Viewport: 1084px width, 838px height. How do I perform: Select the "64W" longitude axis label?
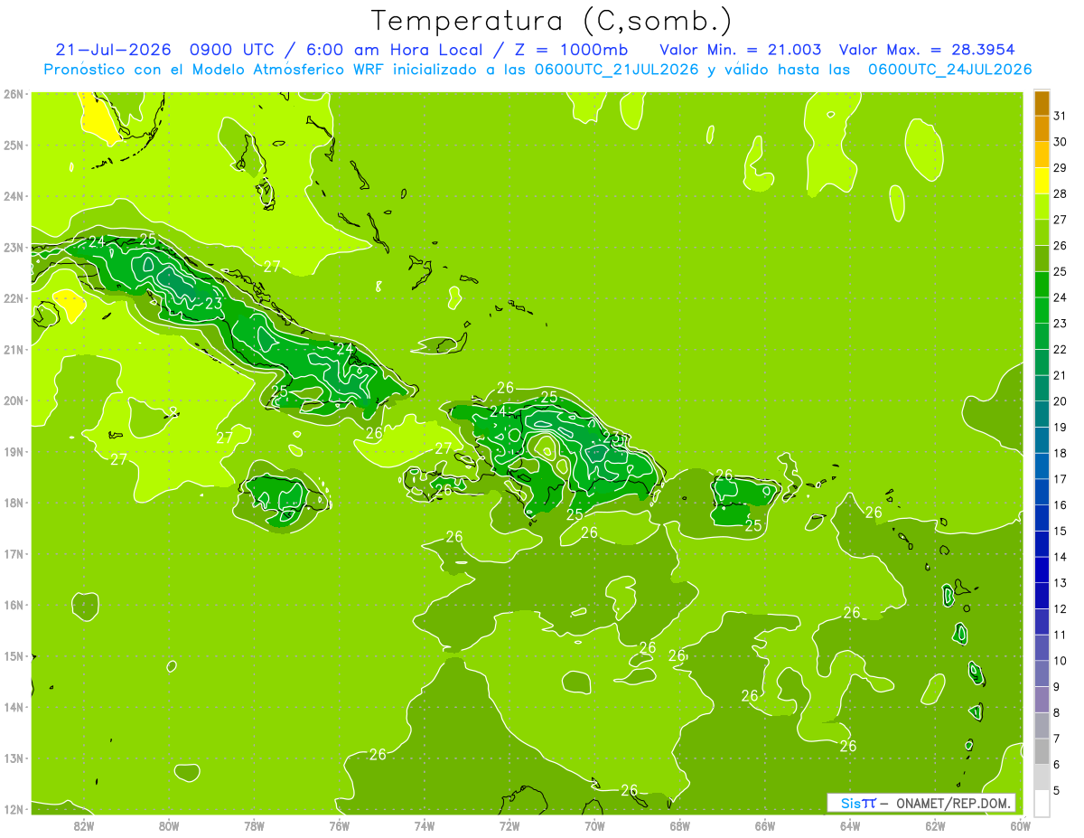point(849,825)
